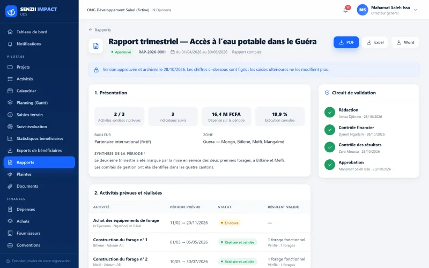Click period 11/02 → 20/11/2026

(189, 223)
